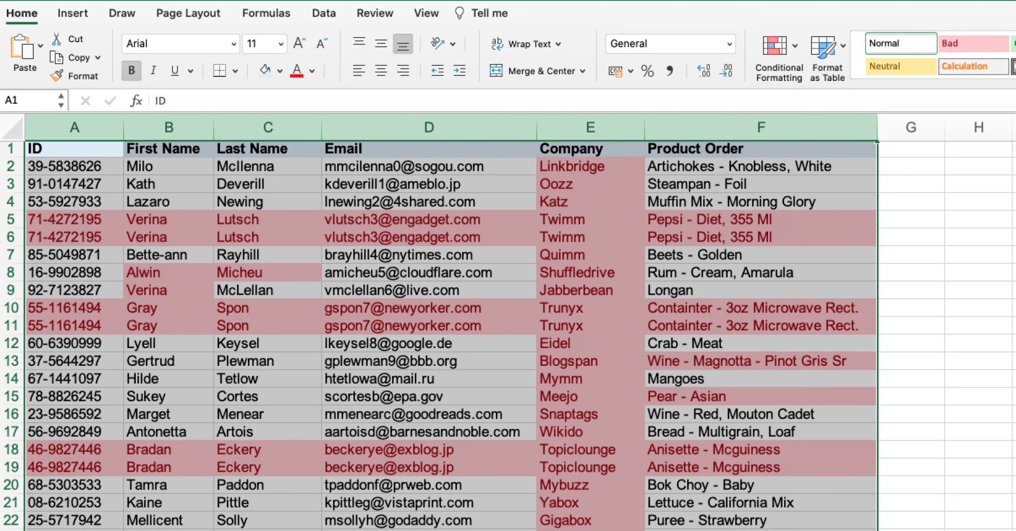
Task: Apply bold formatting
Action: point(131,70)
